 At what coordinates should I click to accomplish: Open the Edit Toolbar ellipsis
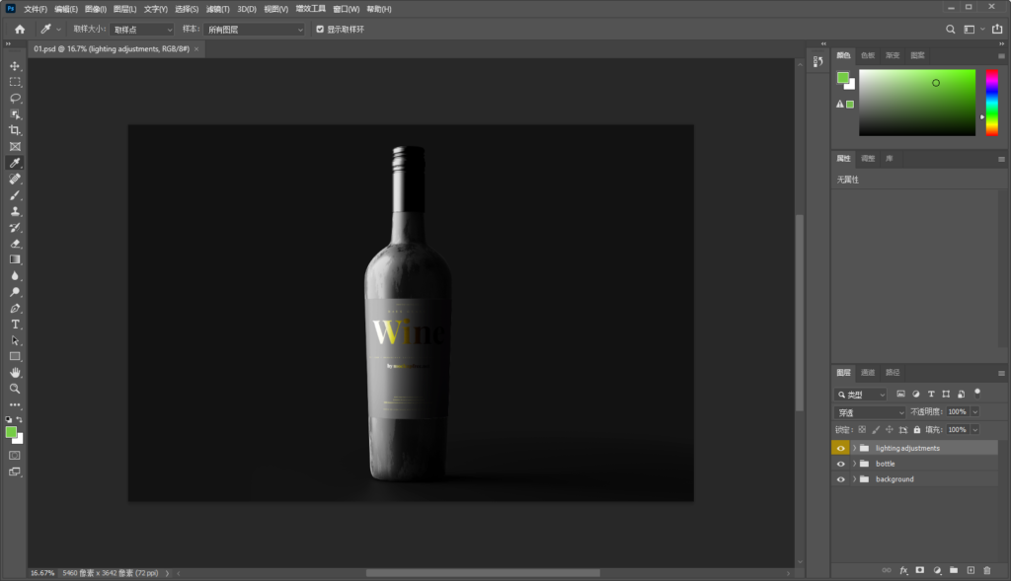pos(15,405)
